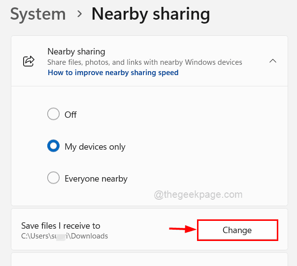Go back to System in breadcrumb
The height and width of the screenshot is (266, 297).
pyautogui.click(x=38, y=14)
